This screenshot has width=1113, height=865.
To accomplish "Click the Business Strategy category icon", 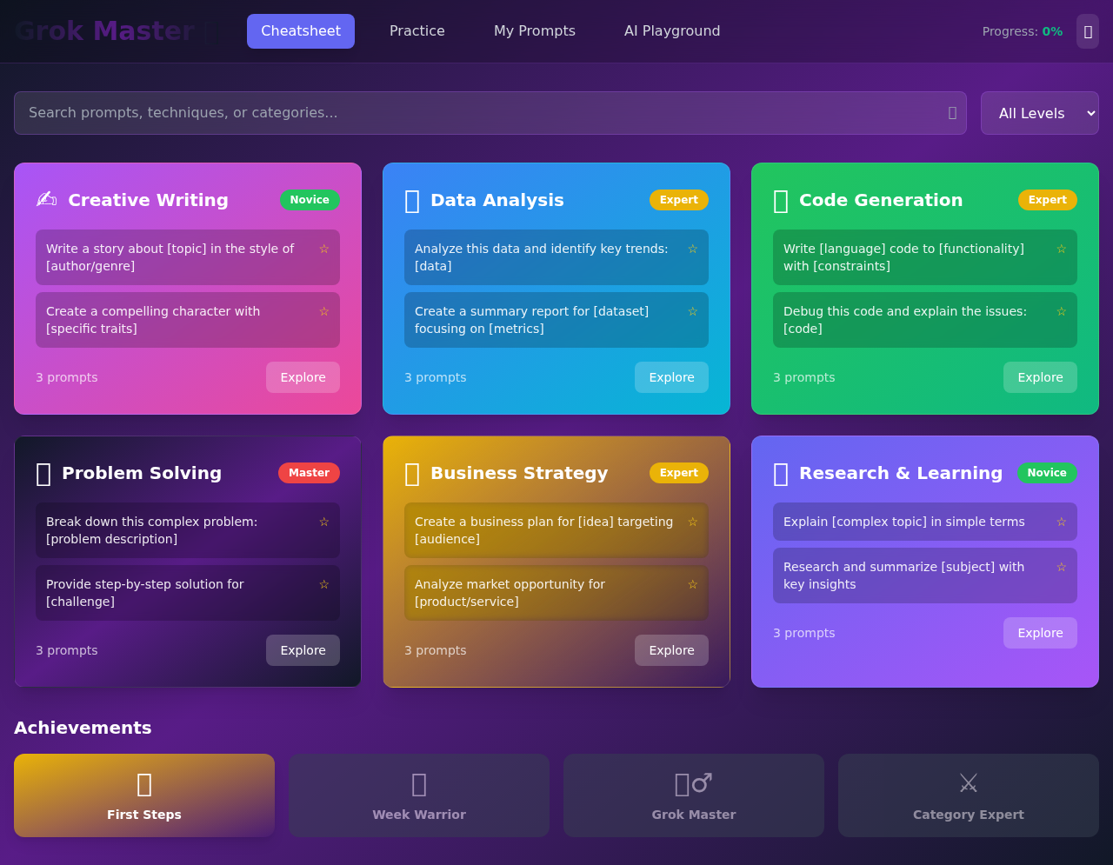I will click(412, 474).
